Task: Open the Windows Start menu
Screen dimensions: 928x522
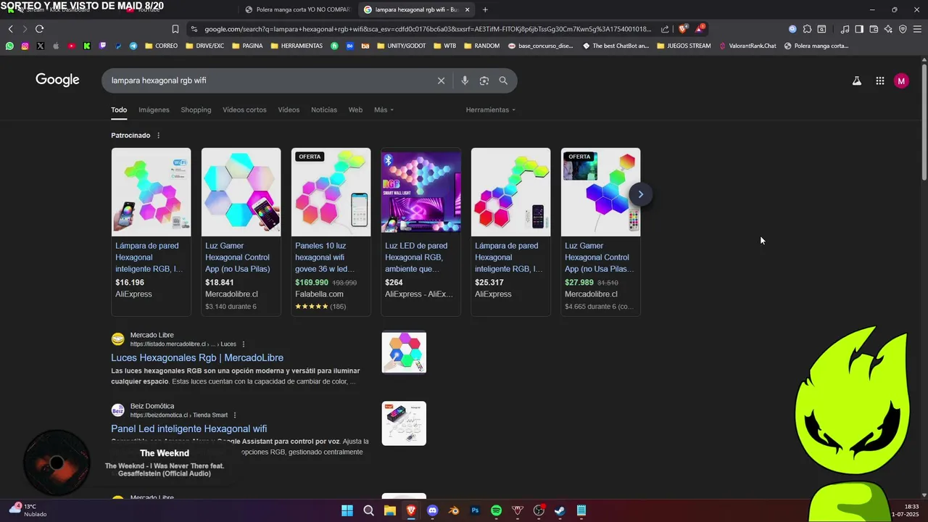Action: click(x=347, y=510)
